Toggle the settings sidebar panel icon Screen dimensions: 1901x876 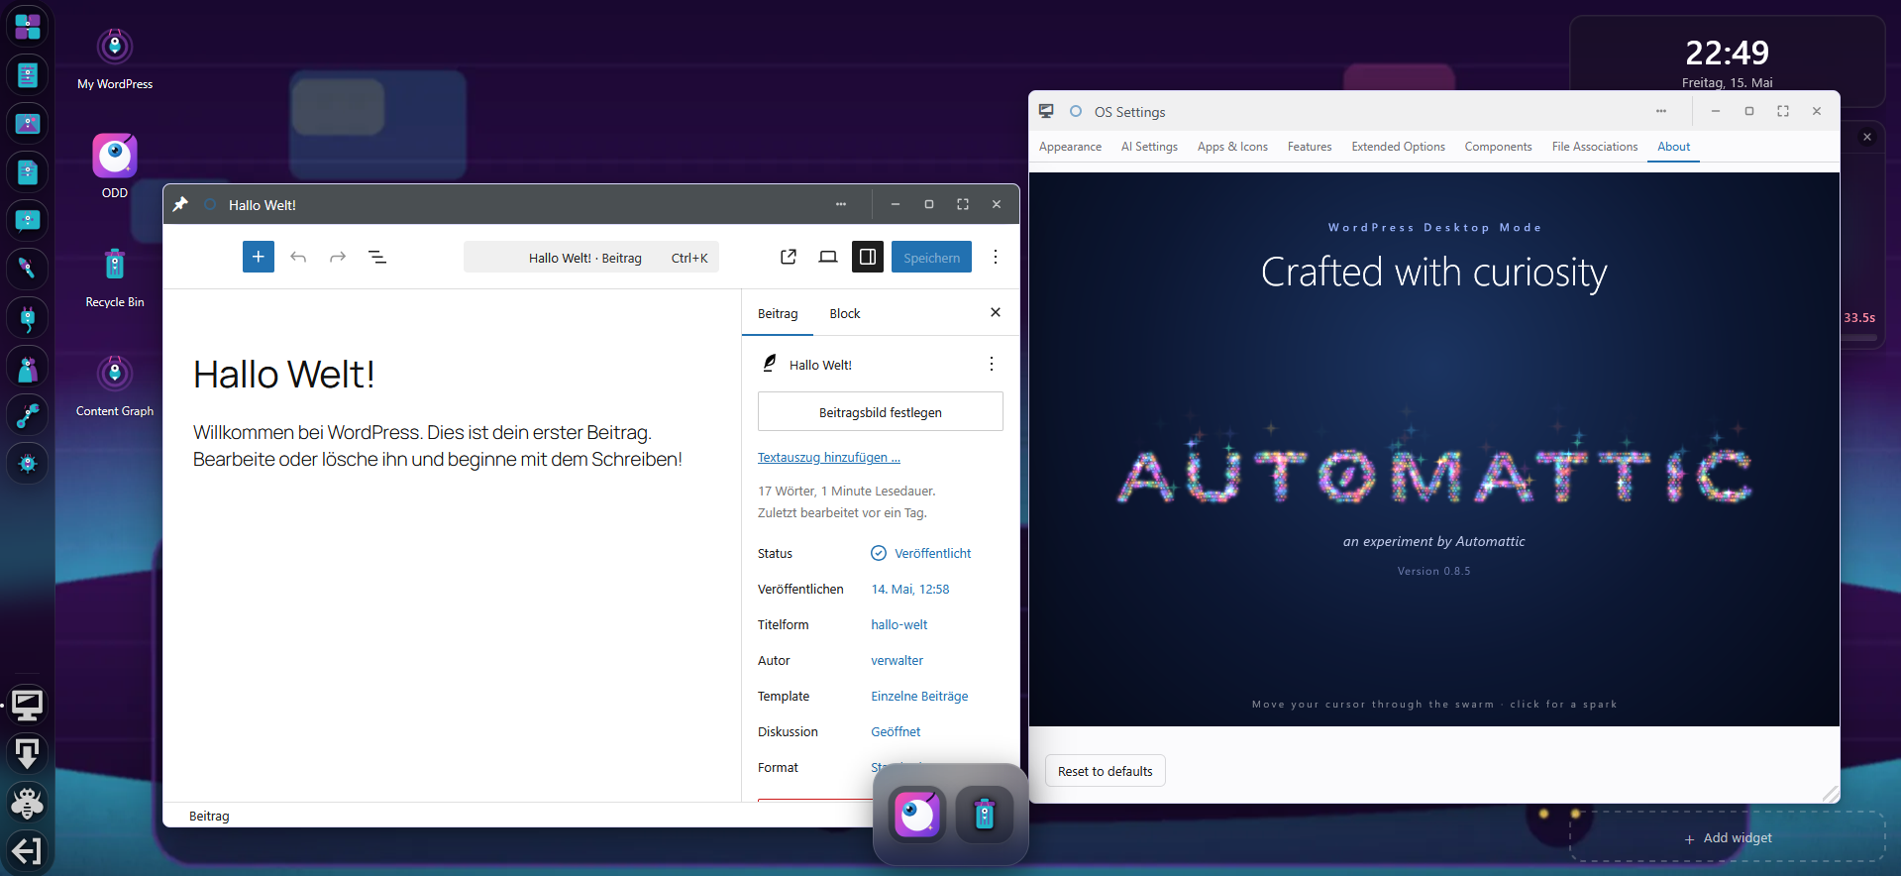pyautogui.click(x=868, y=257)
